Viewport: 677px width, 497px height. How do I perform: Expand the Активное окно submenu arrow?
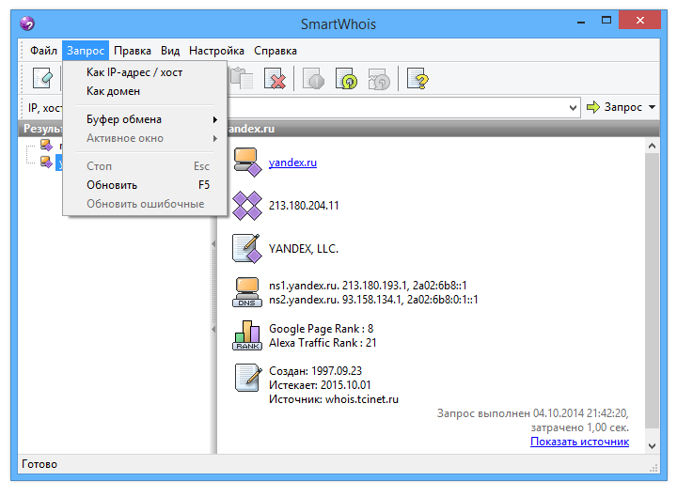pyautogui.click(x=215, y=138)
